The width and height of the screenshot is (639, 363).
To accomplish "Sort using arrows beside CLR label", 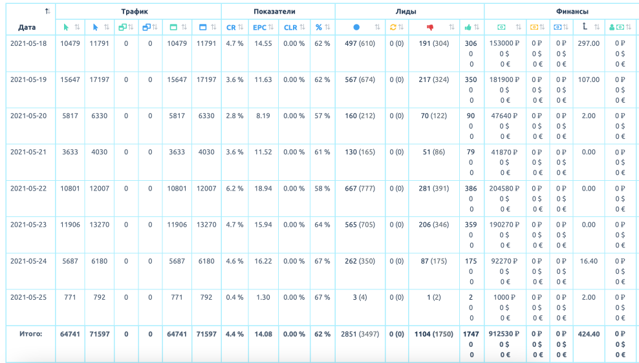I will [x=303, y=27].
